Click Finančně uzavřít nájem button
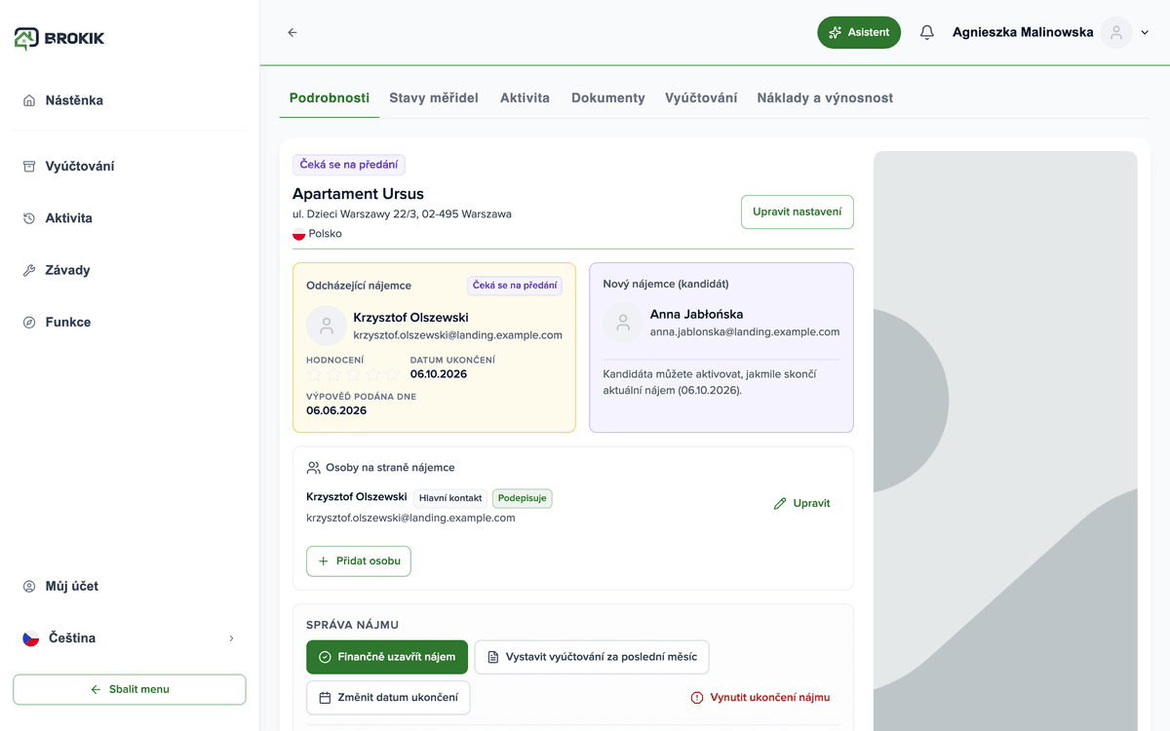Image resolution: width=1170 pixels, height=731 pixels. (x=387, y=657)
